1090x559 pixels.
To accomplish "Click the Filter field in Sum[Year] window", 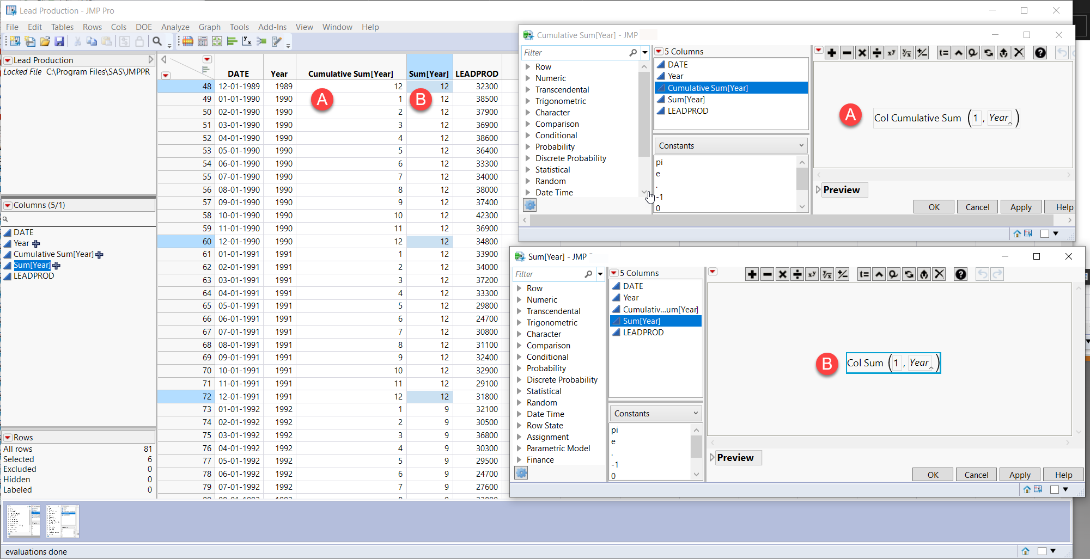I will tap(547, 274).
